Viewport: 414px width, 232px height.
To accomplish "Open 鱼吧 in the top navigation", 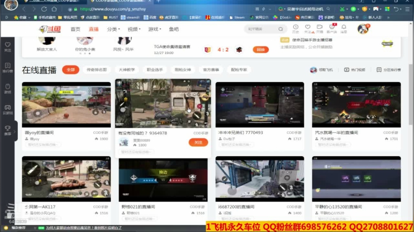I will pos(174,29).
